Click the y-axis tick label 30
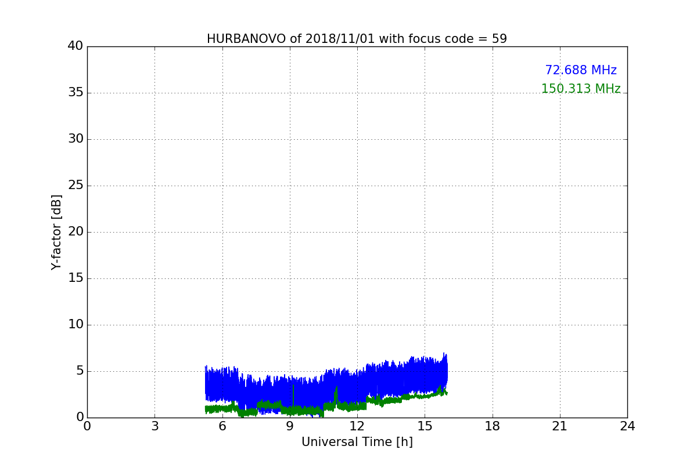The width and height of the screenshot is (697, 464). click(x=76, y=139)
